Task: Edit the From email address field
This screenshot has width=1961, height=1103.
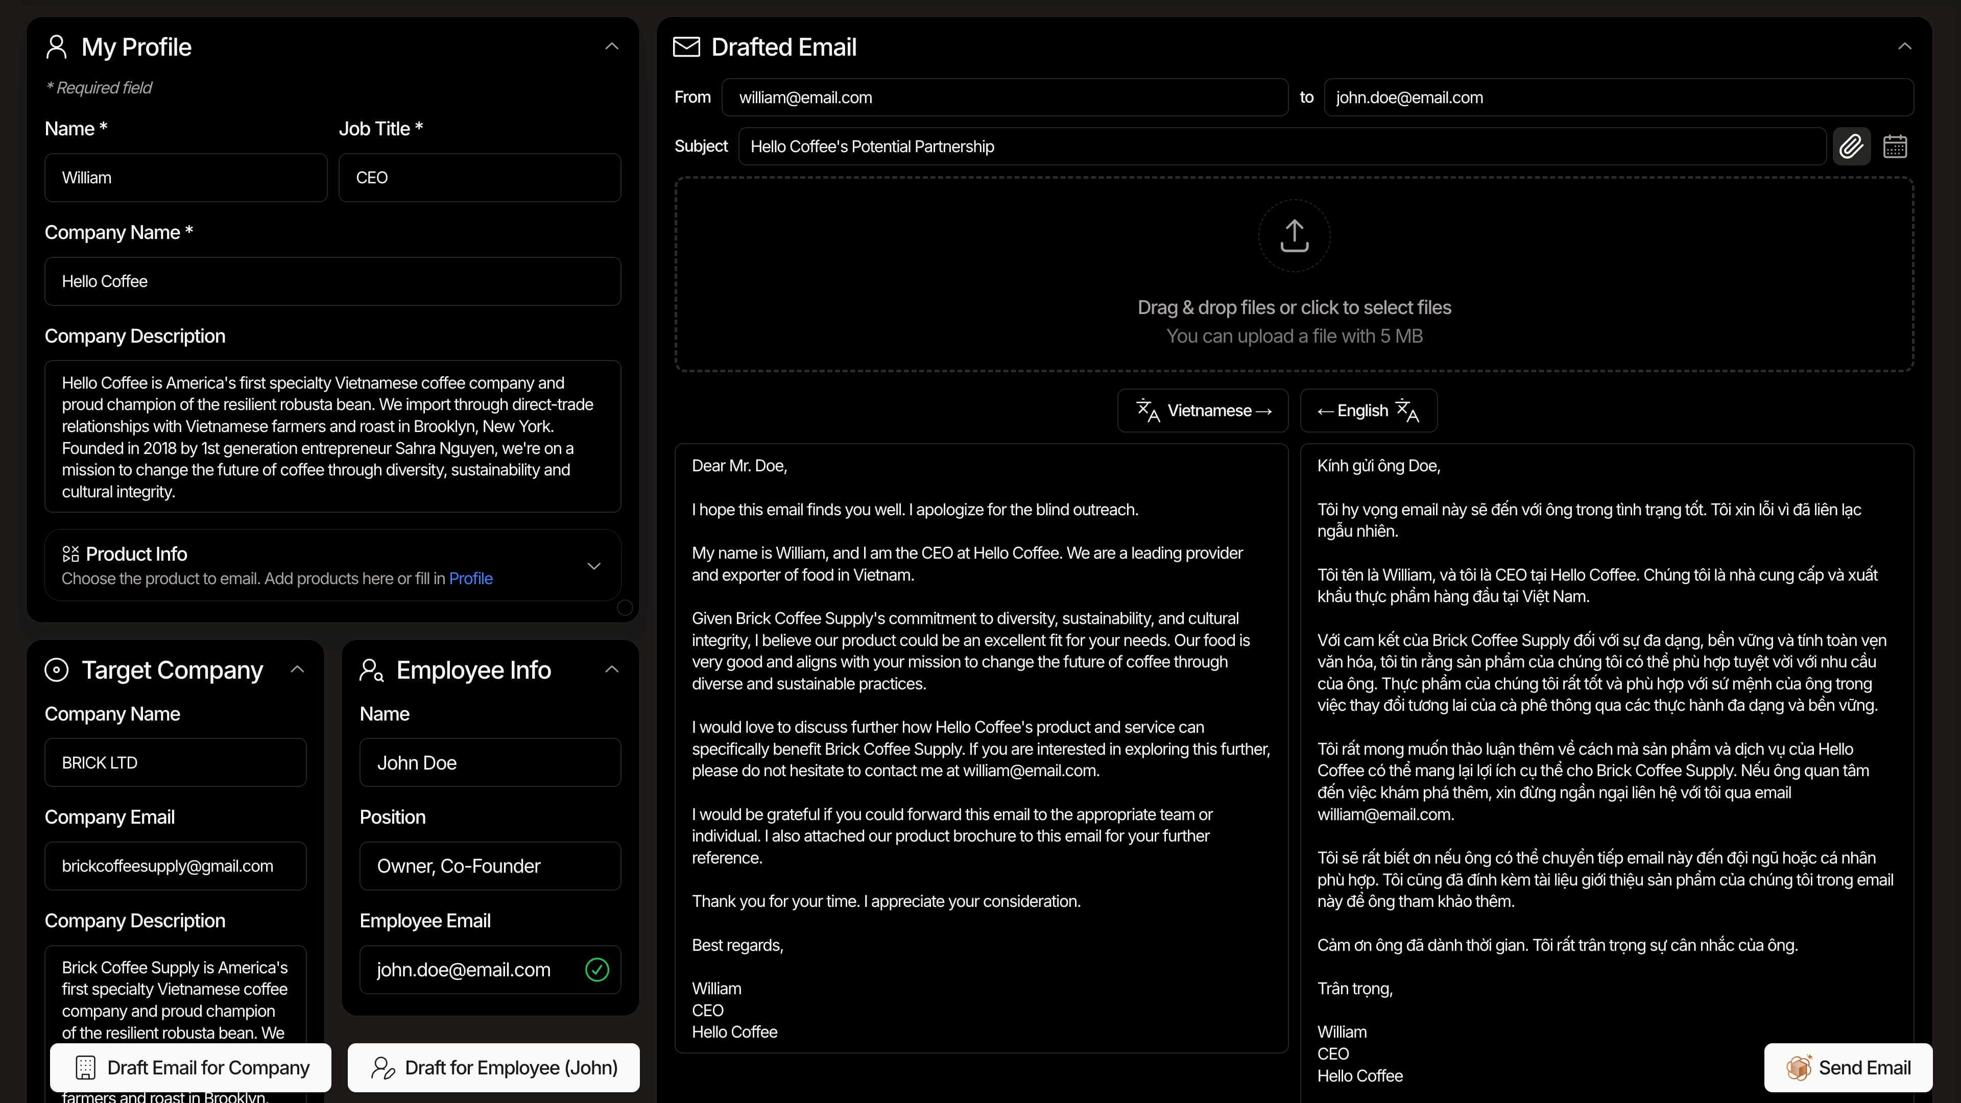Action: pos(1005,98)
